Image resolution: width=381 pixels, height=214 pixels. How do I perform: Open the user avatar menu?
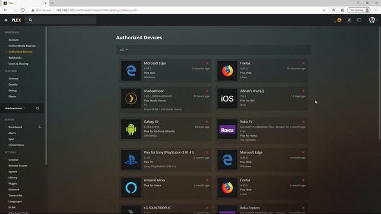click(373, 20)
